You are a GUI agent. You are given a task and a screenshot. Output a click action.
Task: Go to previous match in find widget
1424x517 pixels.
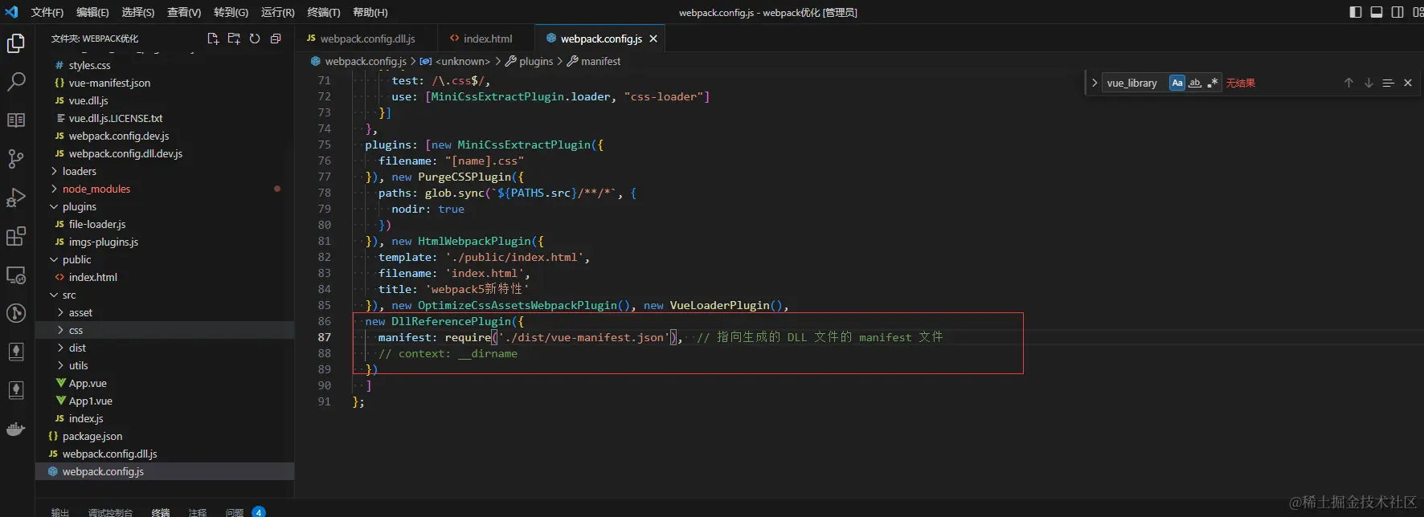[x=1348, y=83]
